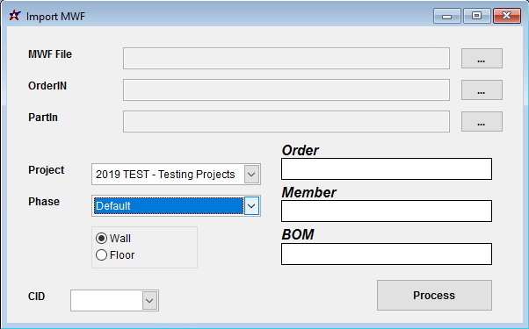This screenshot has width=529, height=329.
Task: Browse for the MWF File
Action: pos(482,59)
